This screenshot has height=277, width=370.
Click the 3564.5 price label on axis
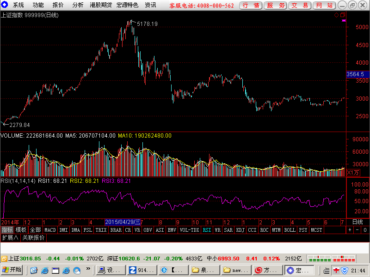tap(358, 74)
